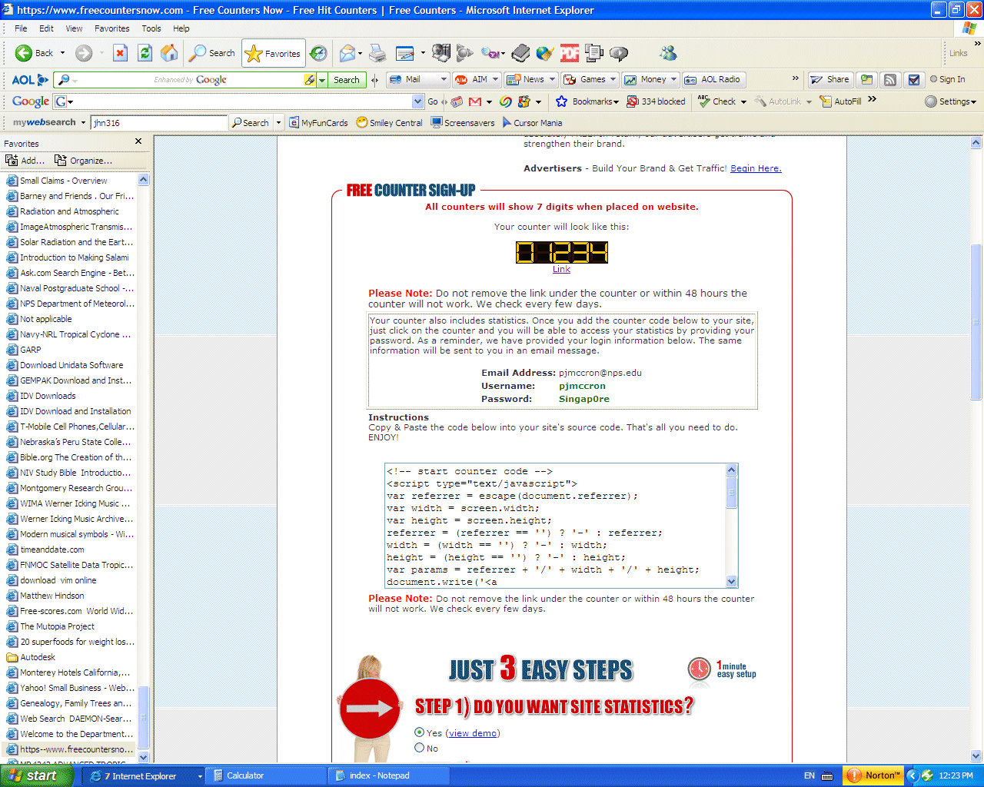This screenshot has height=787, width=984.
Task: Go to the Home page icon
Action: (169, 53)
